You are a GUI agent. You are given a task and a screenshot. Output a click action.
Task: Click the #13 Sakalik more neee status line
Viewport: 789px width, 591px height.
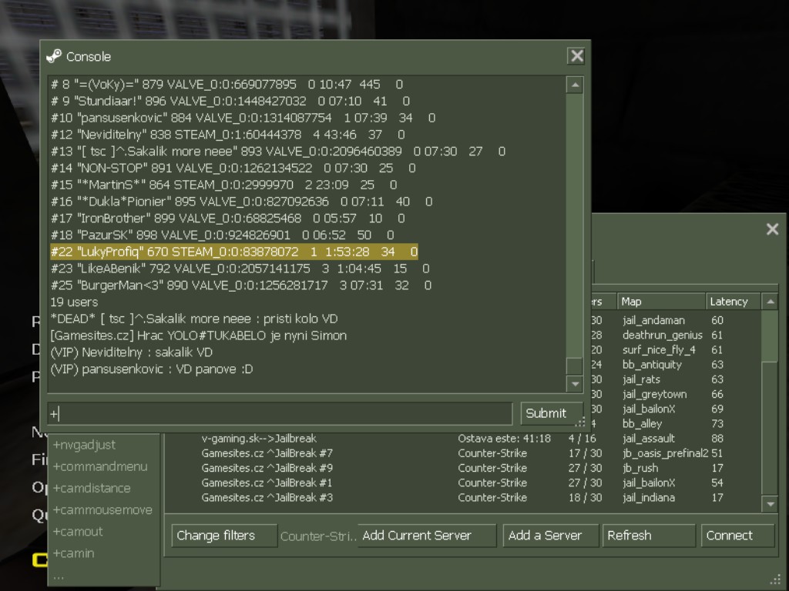(x=277, y=151)
